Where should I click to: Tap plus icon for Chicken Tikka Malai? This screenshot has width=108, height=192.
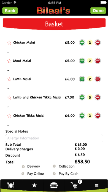[82, 116]
